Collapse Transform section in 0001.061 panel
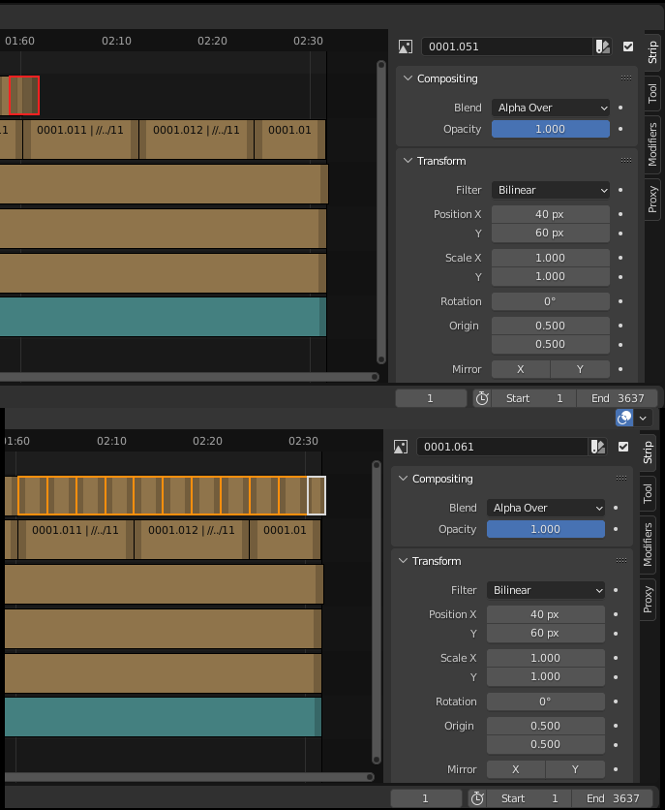 404,560
